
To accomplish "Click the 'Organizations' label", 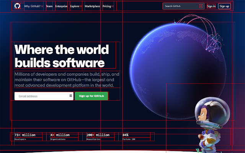I will [x=58, y=139].
